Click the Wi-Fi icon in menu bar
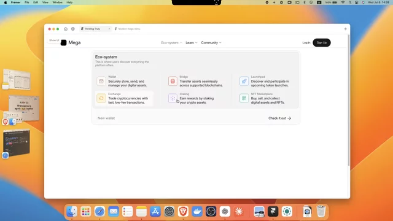This screenshot has width=393, height=221. (x=343, y=2)
